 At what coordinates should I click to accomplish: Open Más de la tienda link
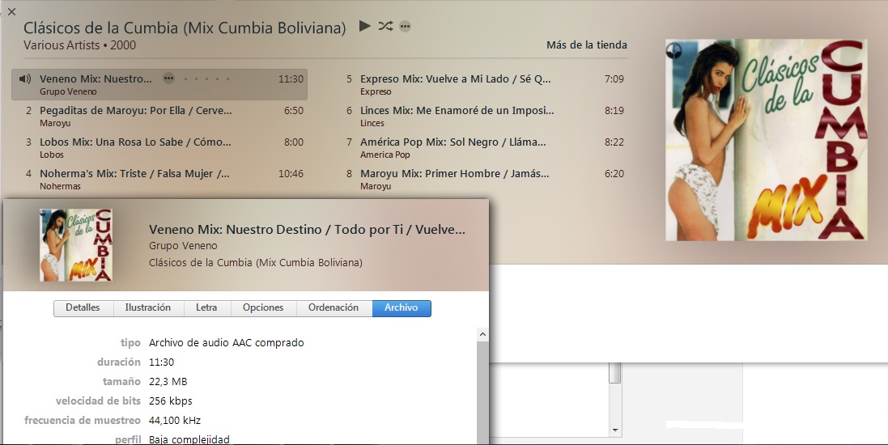point(587,44)
